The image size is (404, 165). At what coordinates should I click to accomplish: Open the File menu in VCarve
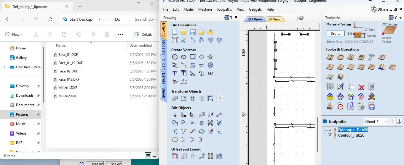click(165, 9)
